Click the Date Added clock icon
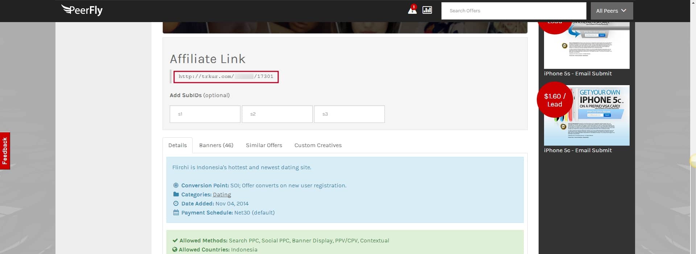 tap(176, 203)
